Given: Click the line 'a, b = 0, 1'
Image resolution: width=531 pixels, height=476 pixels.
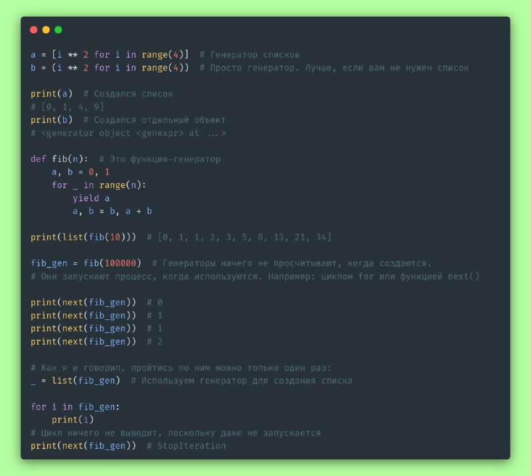Looking at the screenshot, I should coord(80,172).
